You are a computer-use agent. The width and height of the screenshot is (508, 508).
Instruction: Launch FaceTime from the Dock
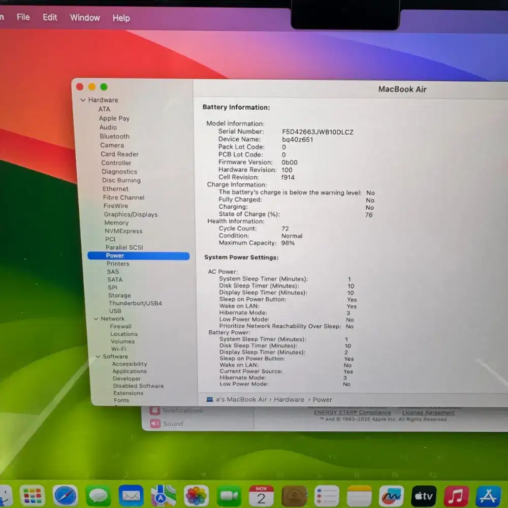[x=229, y=494]
